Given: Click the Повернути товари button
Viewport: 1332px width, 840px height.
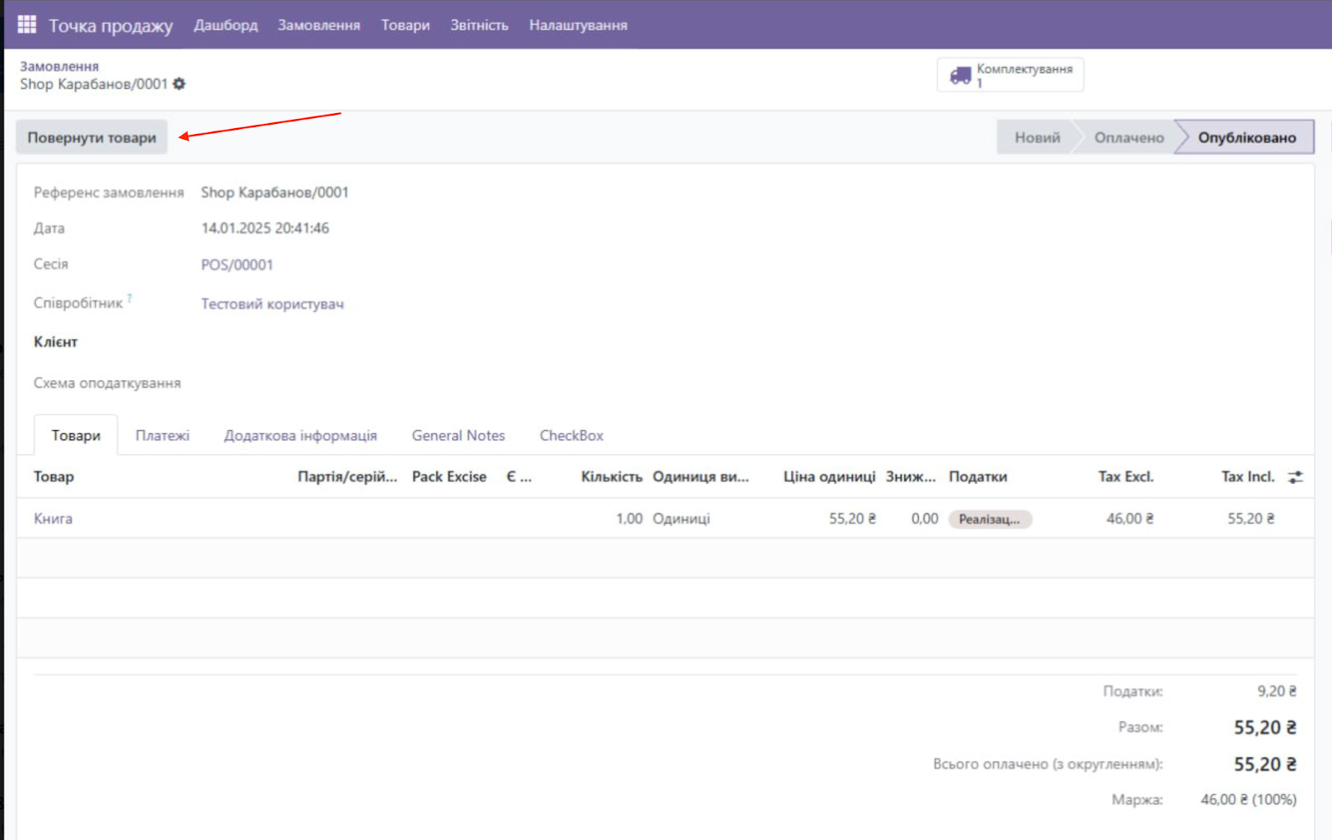Looking at the screenshot, I should coord(92,137).
